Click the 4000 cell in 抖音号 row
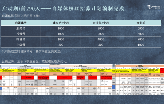 (x=101, y=39)
